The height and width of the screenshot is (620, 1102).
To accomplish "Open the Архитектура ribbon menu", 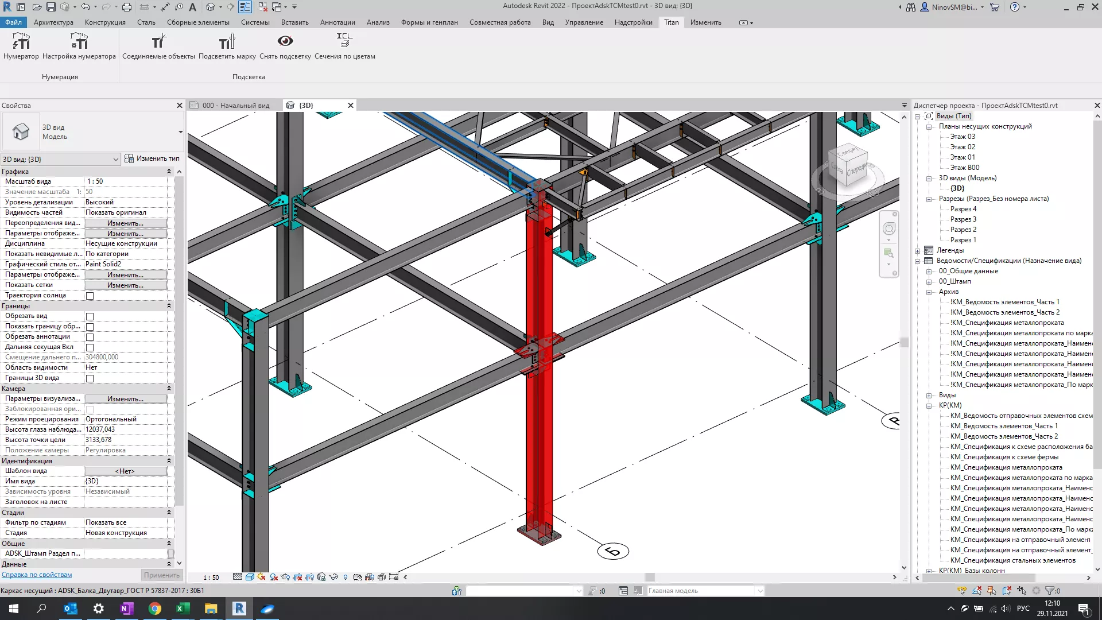I will [53, 22].
